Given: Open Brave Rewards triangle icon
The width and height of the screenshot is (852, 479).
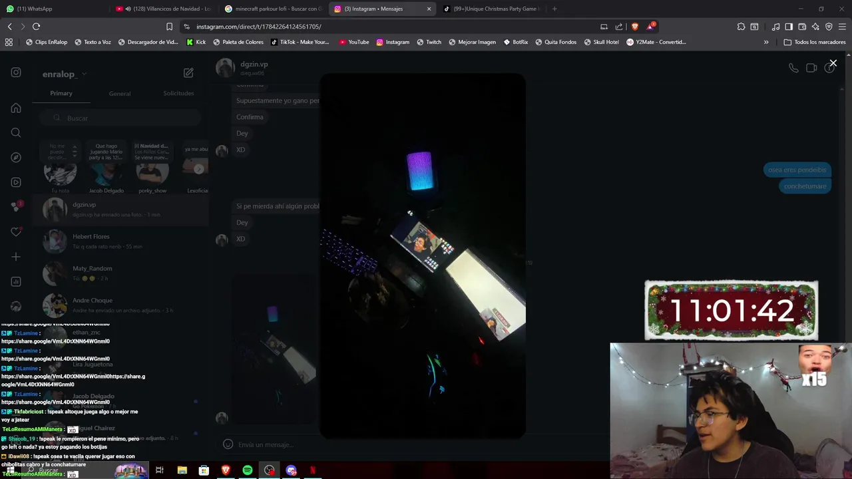Looking at the screenshot, I should 651,27.
